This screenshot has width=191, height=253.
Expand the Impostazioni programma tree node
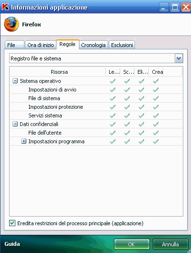click(x=23, y=141)
